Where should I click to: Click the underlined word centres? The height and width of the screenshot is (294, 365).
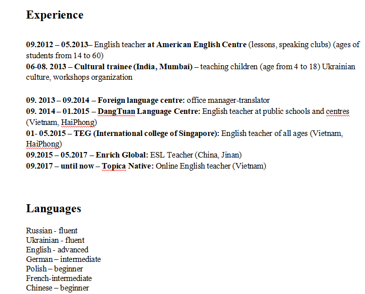(337, 111)
